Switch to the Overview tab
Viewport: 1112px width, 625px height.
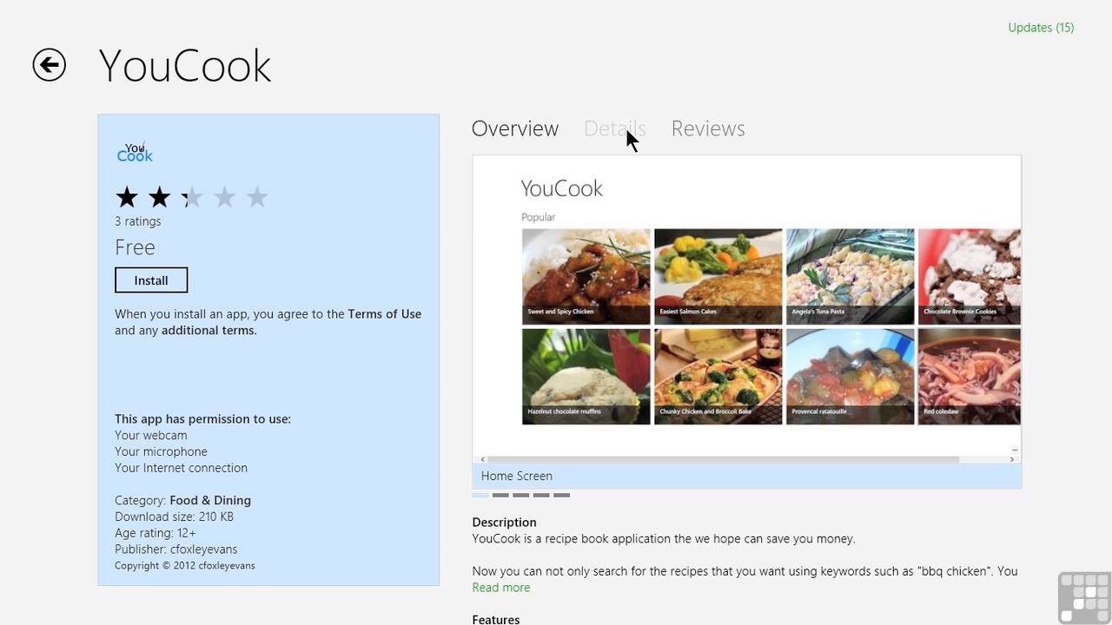tap(515, 128)
